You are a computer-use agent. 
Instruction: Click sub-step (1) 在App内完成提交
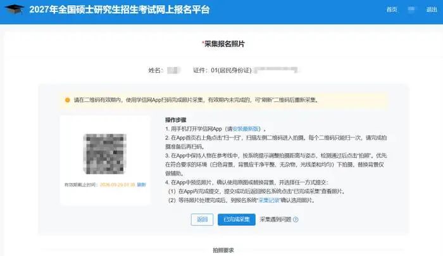[x=257, y=191]
